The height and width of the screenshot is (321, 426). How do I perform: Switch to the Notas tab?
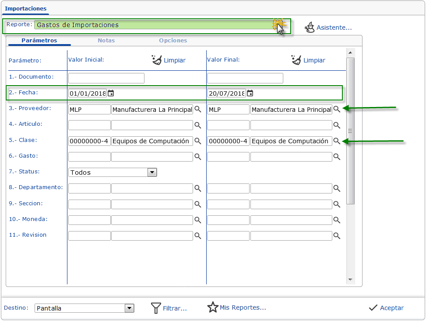coord(106,40)
